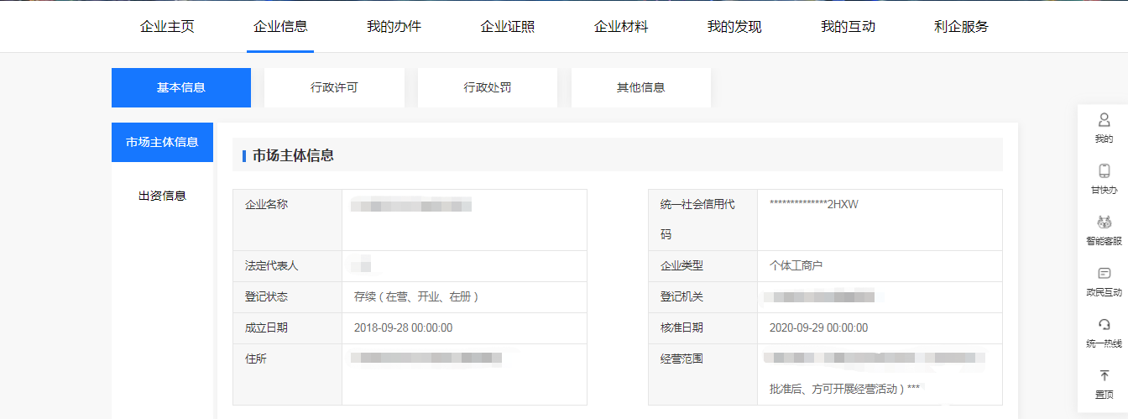Click the 甘快办 mobile phone icon
Viewport: 1128px width, 419px height.
(x=1104, y=171)
